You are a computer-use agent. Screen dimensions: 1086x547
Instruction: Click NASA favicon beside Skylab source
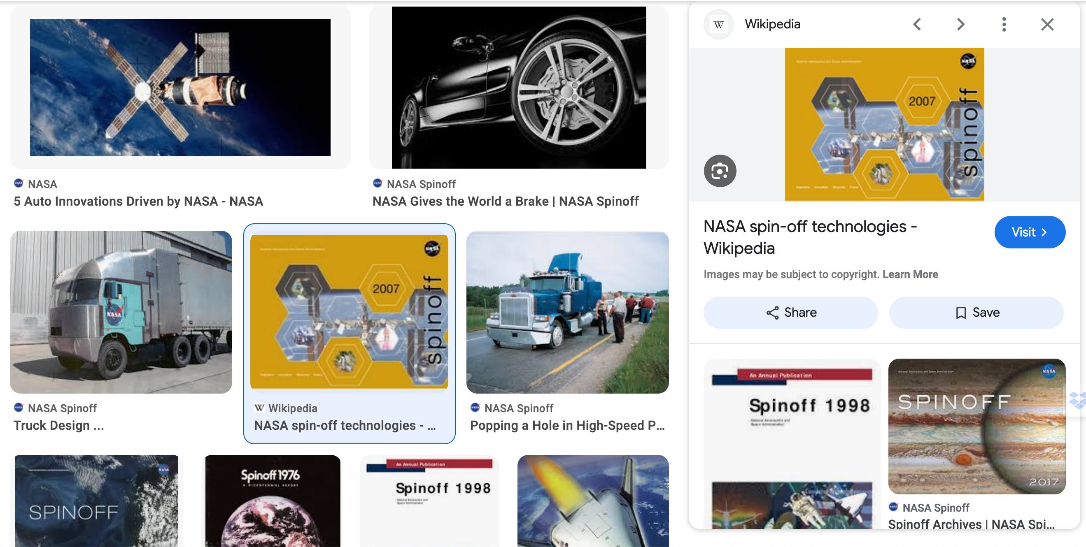tap(19, 183)
